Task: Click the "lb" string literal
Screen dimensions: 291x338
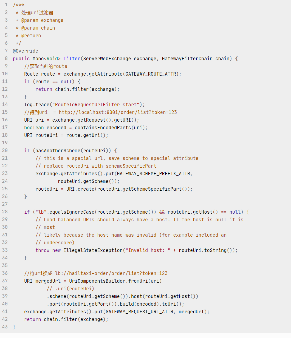Action: pos(41,212)
